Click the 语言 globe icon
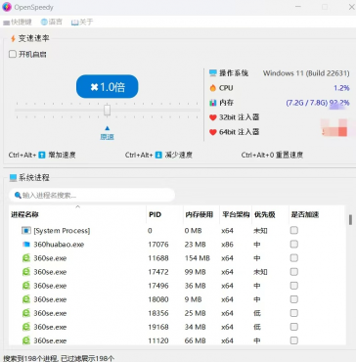 (x=44, y=23)
